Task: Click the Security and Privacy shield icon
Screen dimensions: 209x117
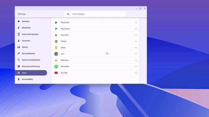Action: click(19, 66)
